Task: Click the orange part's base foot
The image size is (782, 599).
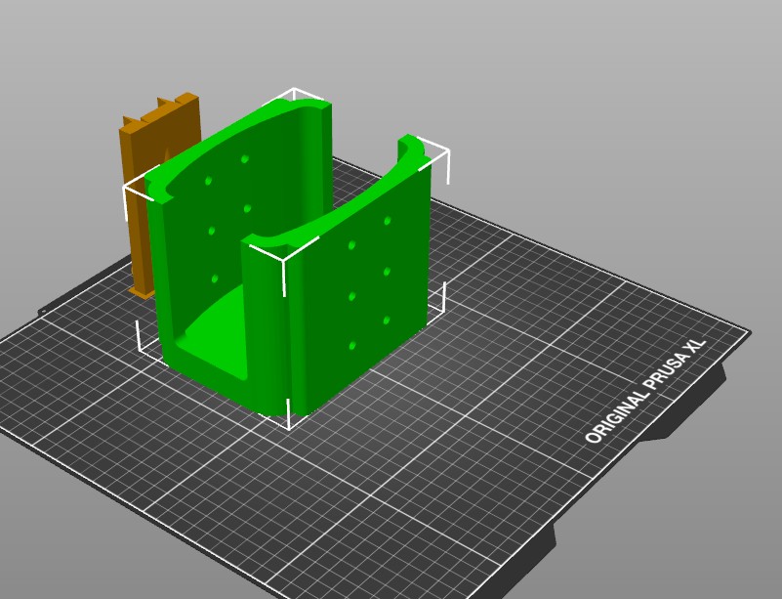Action: coord(142,292)
